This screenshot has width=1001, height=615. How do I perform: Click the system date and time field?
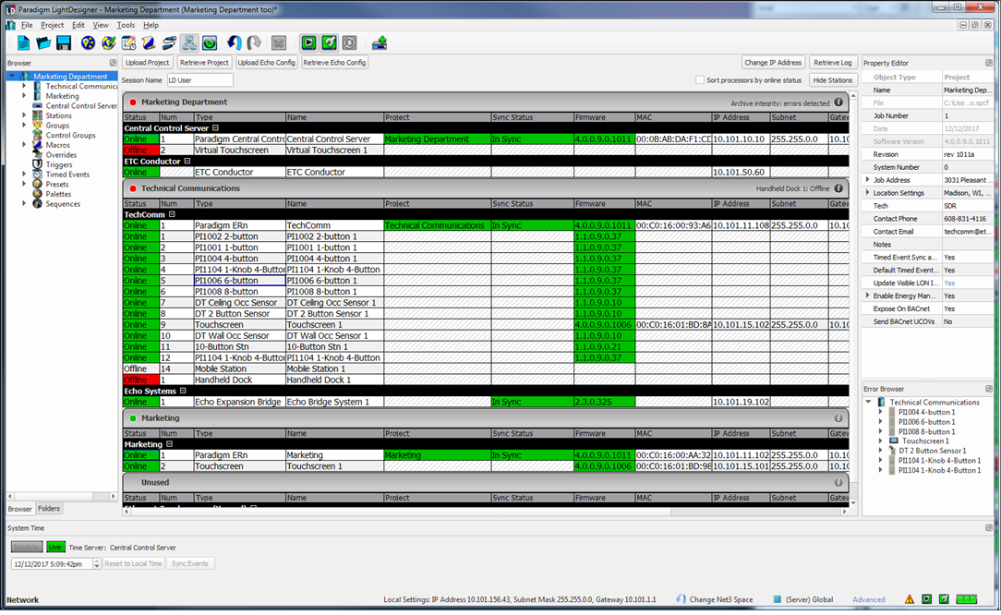coord(51,564)
